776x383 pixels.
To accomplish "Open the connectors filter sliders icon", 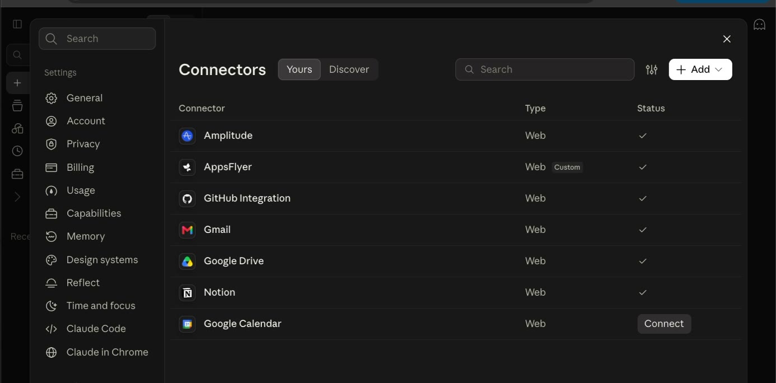I will [652, 69].
